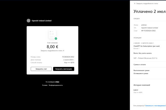Click the OpenAI logo icon
166x110 pixels.
[28, 21]
